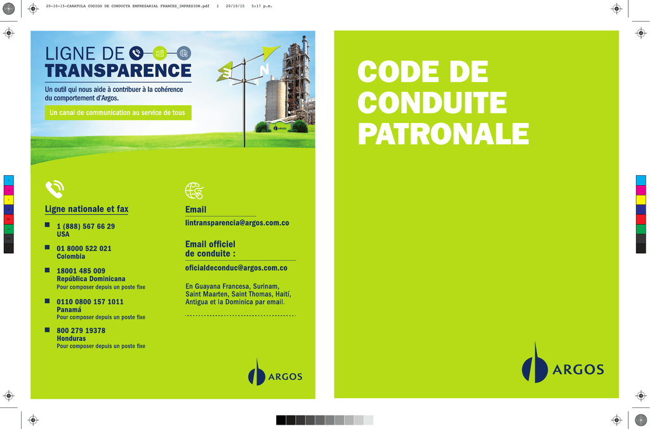Screen dimensions: 650x429
Task: Click the blue swatch on the right color bar
Action: 641,209
